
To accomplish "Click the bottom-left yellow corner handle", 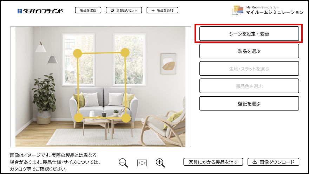I will click(78, 118).
